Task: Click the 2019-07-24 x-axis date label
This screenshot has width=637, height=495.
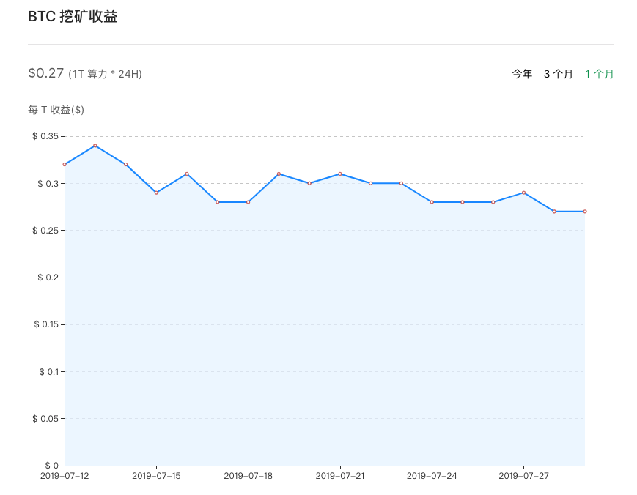Action: pyautogui.click(x=432, y=475)
